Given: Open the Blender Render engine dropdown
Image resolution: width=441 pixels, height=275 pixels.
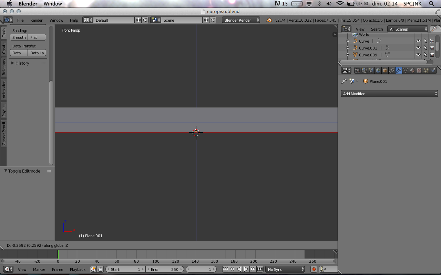Looking at the screenshot, I should pos(241,20).
